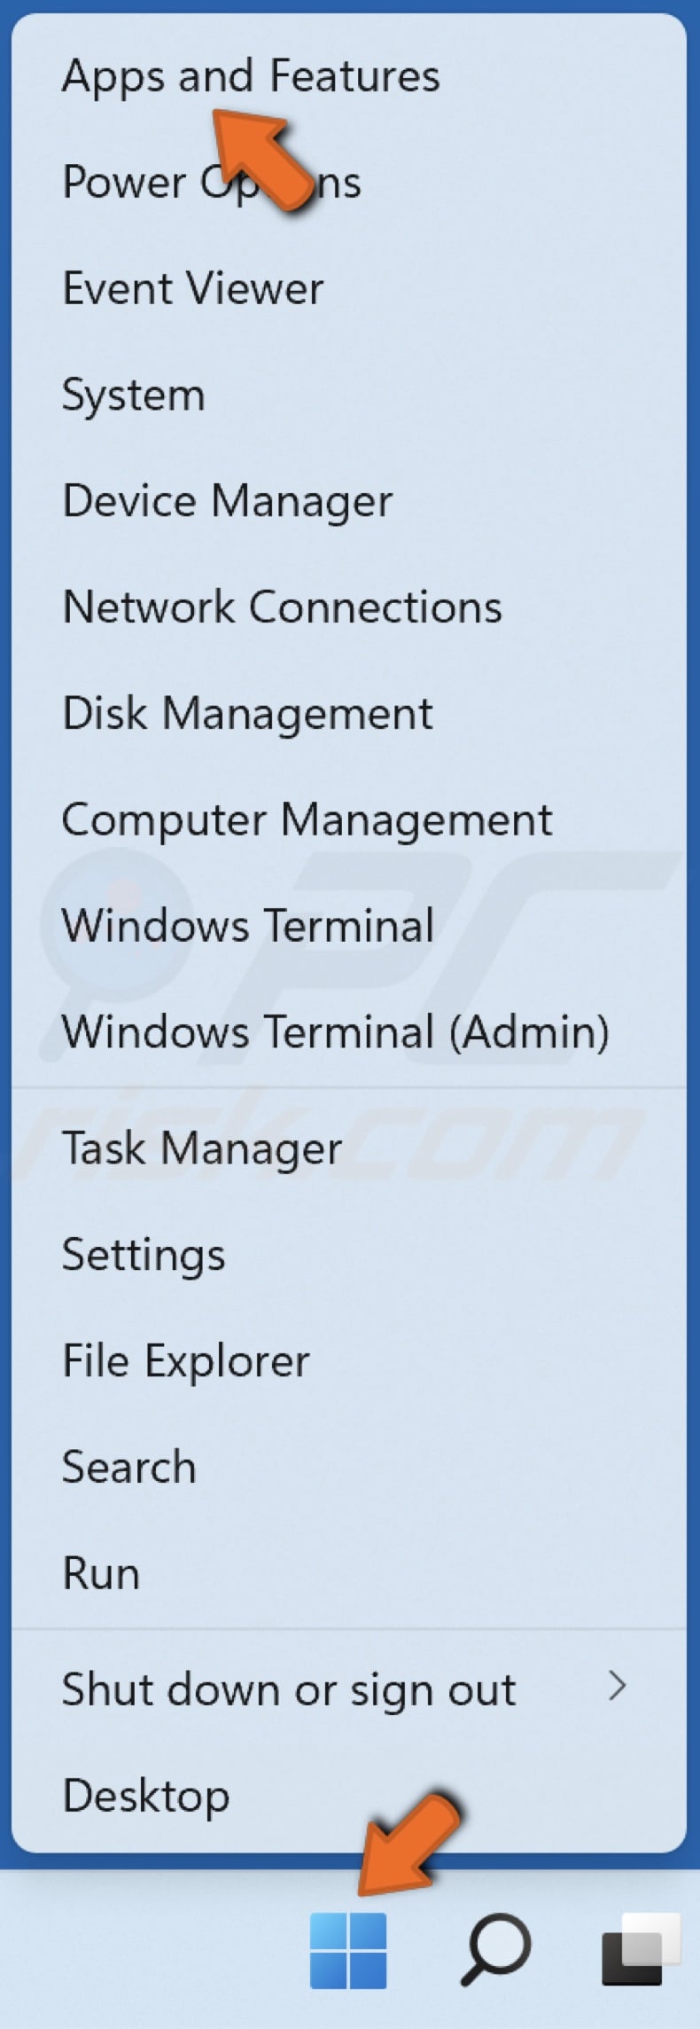Launch Computer Management
Screen dimensions: 700x2029
307,819
